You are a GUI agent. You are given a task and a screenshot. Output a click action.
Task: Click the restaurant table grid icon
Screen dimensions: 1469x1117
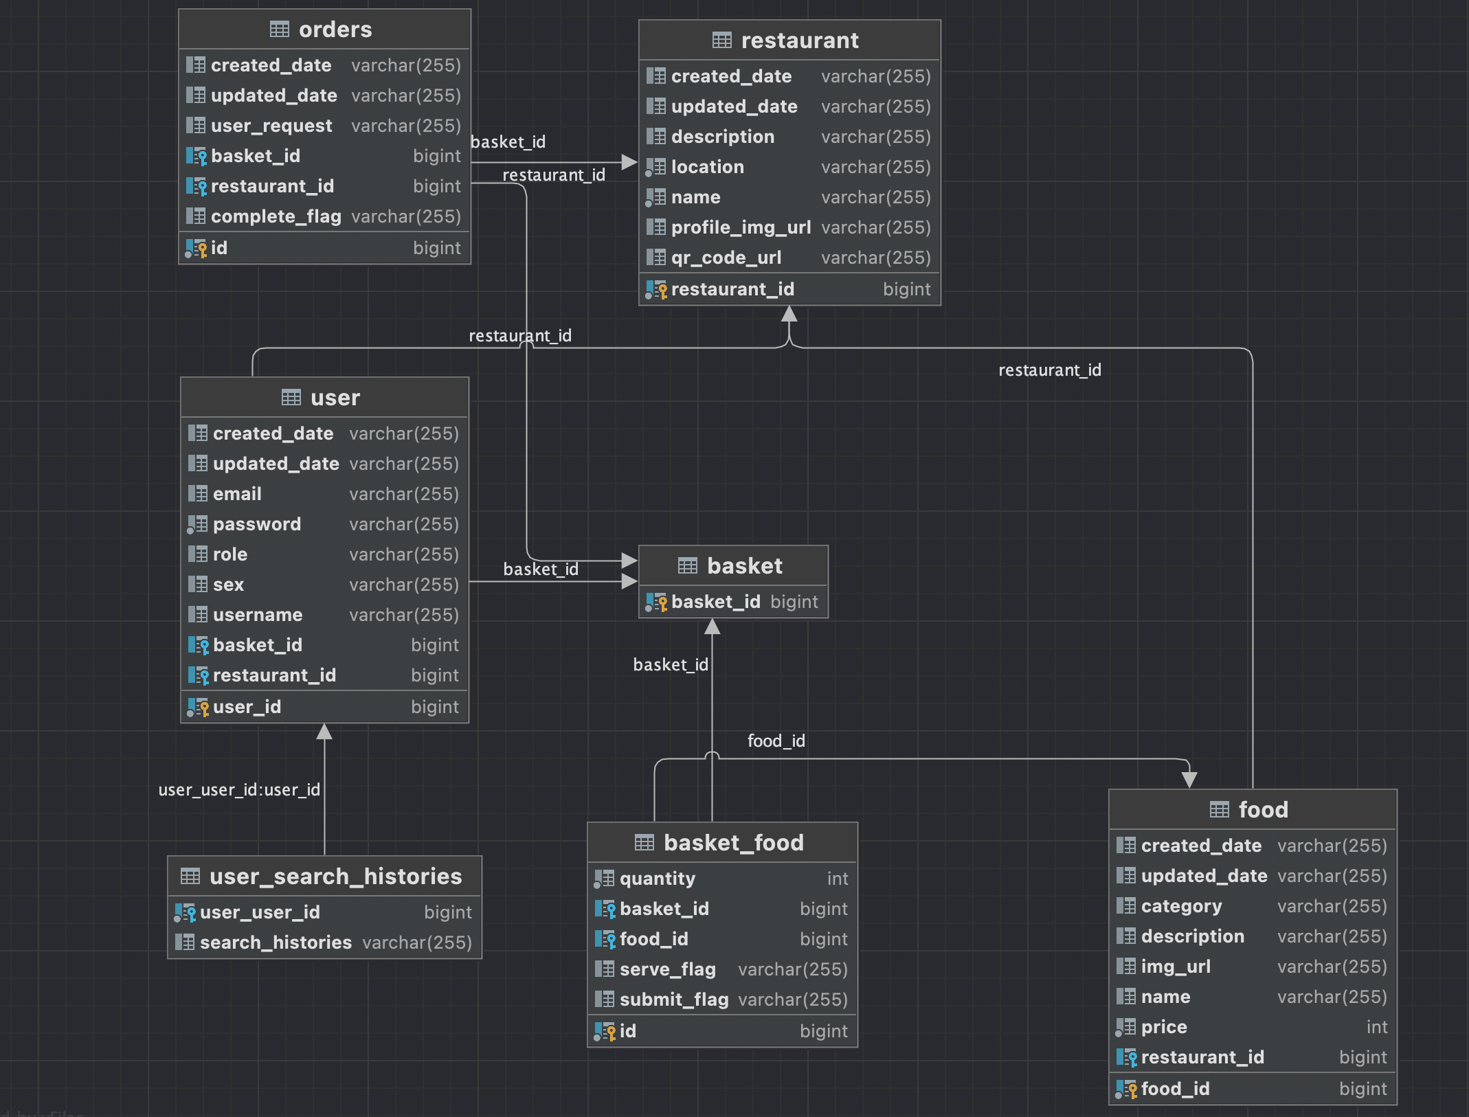721,41
